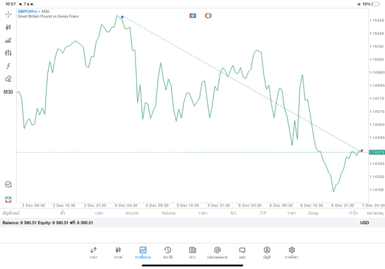Switch to the History tab with clock icon
The height and width of the screenshot is (269, 385).
pos(168,253)
